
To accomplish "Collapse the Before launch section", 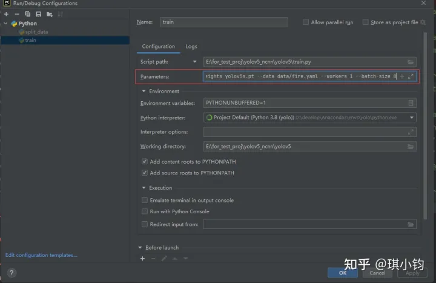I will click(140, 247).
